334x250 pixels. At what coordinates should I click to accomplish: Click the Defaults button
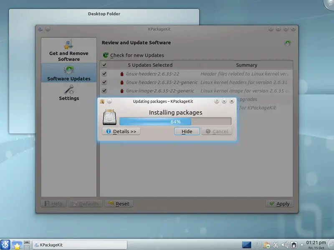86,204
